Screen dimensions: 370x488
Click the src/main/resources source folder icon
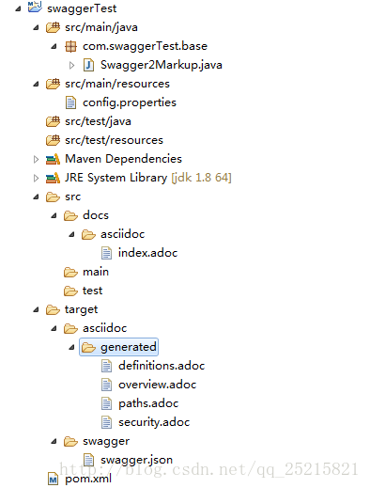(x=53, y=84)
